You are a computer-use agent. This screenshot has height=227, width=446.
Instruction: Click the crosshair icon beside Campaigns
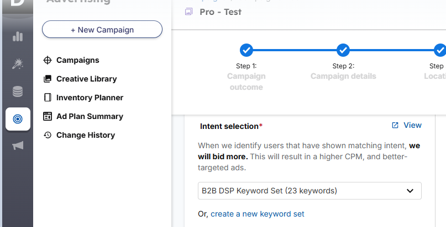[48, 60]
